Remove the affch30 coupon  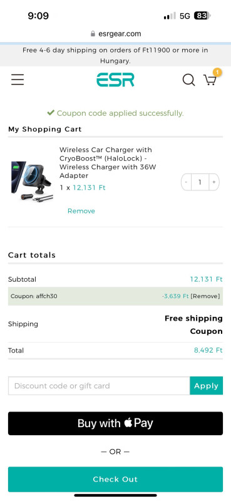coord(205,296)
